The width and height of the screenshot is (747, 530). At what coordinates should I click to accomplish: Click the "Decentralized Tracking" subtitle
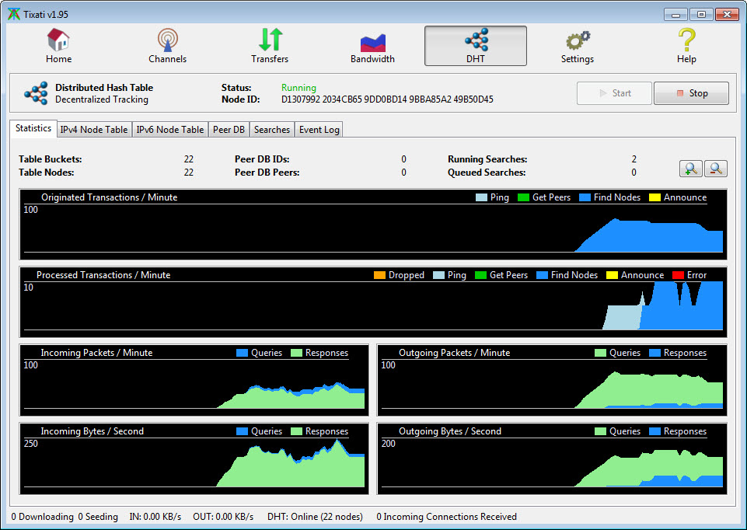pos(102,99)
